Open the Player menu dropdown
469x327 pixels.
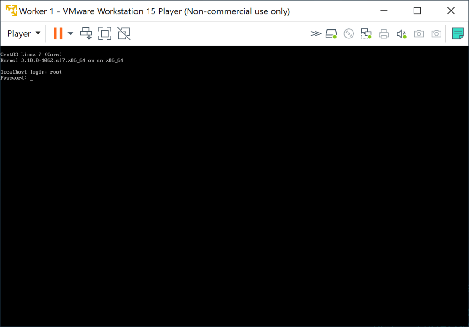[x=23, y=33]
